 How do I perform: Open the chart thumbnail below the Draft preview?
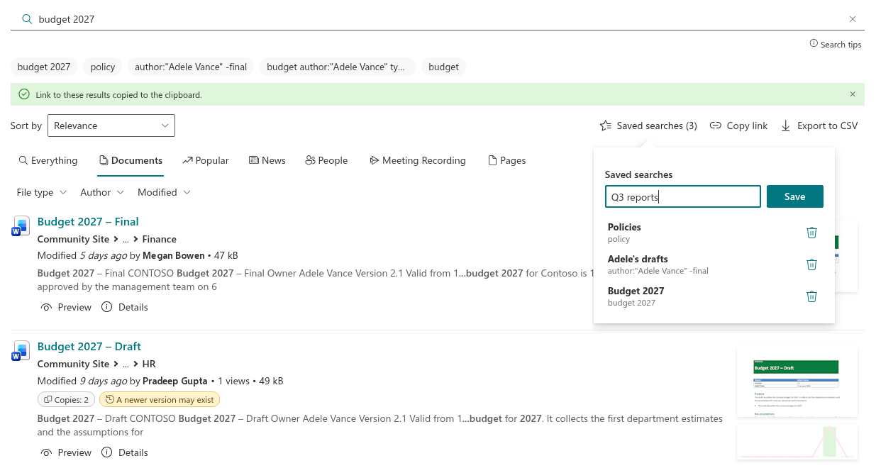(x=797, y=442)
